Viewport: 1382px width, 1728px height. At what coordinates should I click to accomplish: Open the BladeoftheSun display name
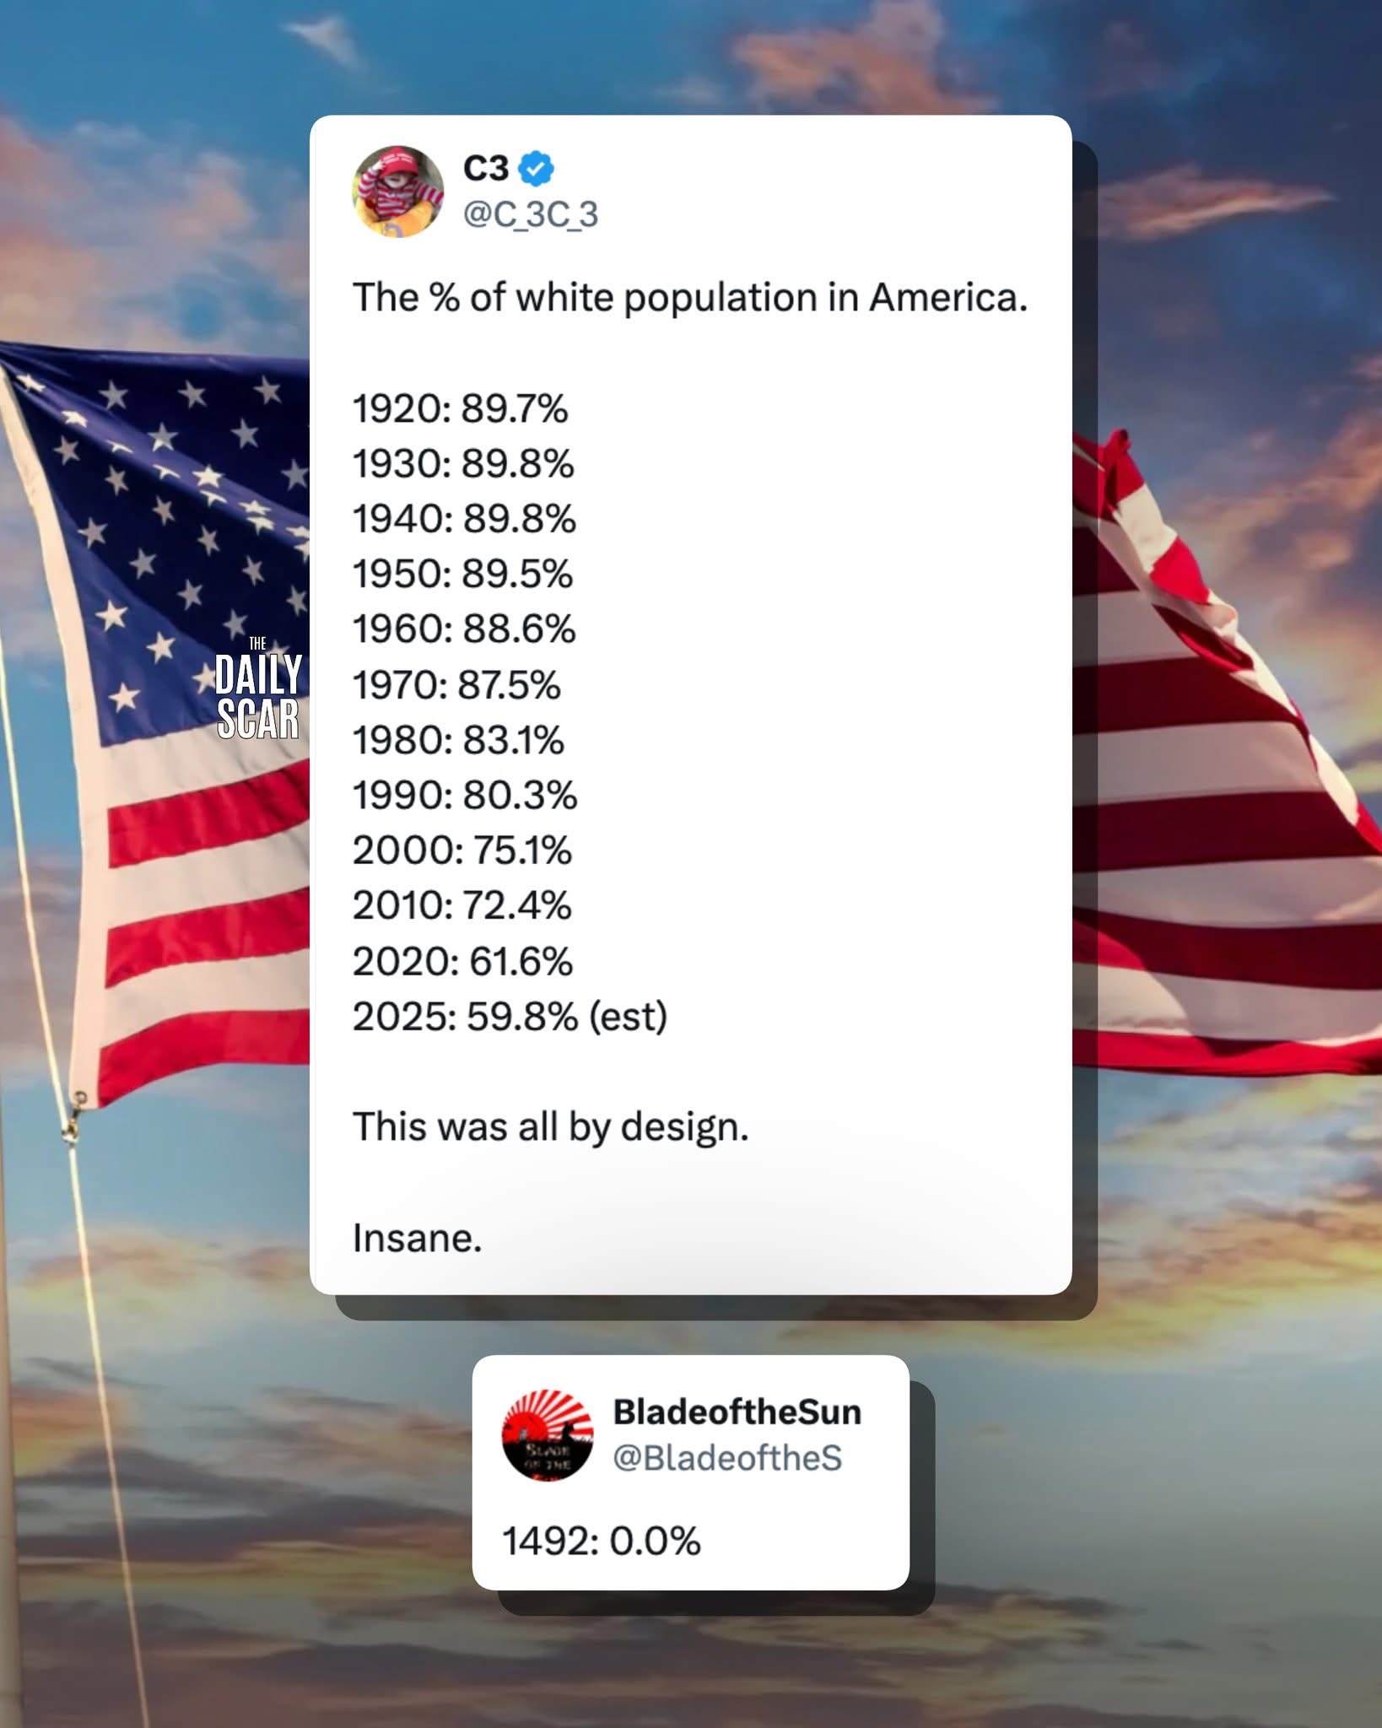[x=737, y=1412]
